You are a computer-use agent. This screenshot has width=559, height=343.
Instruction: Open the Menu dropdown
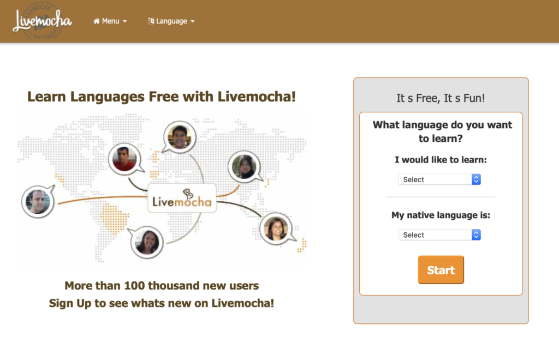pos(110,21)
